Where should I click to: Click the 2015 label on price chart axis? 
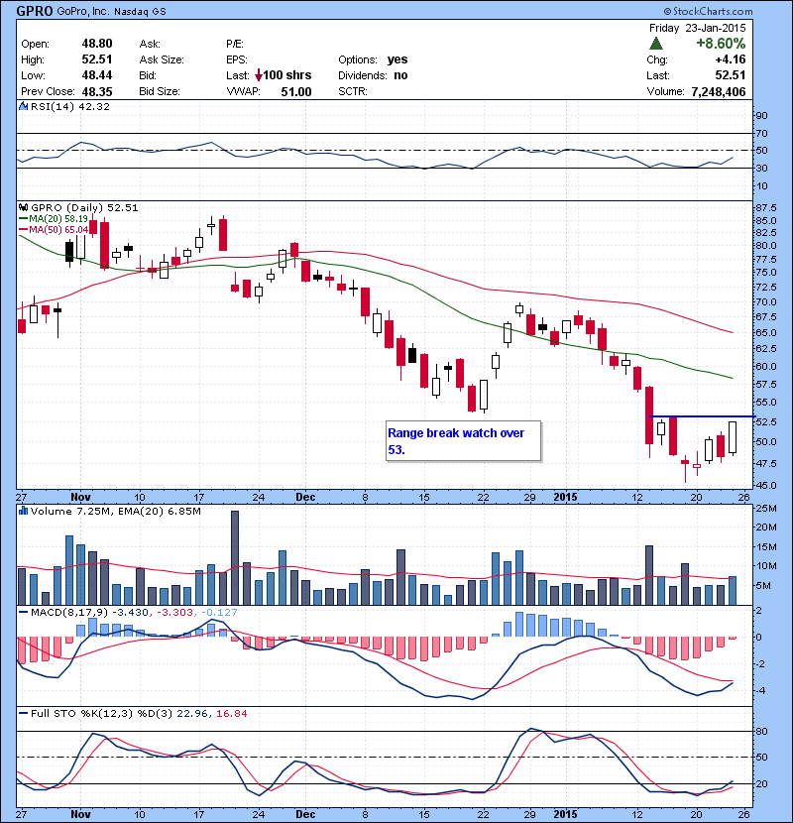click(x=566, y=495)
